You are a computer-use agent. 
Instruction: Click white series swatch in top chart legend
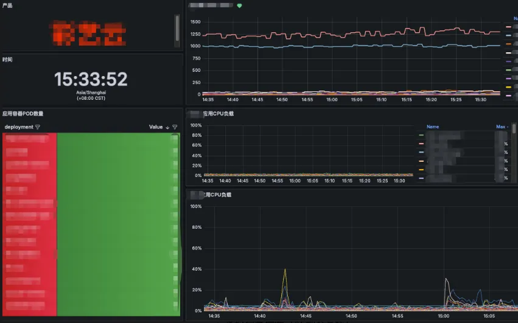(x=508, y=53)
